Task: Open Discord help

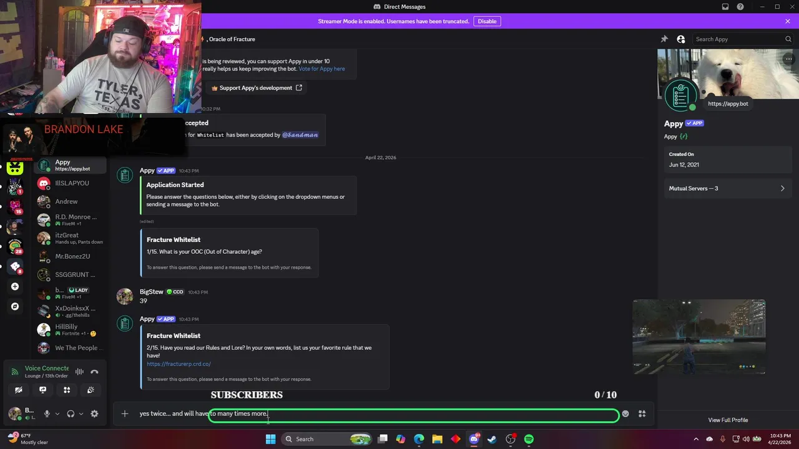Action: 740,7
